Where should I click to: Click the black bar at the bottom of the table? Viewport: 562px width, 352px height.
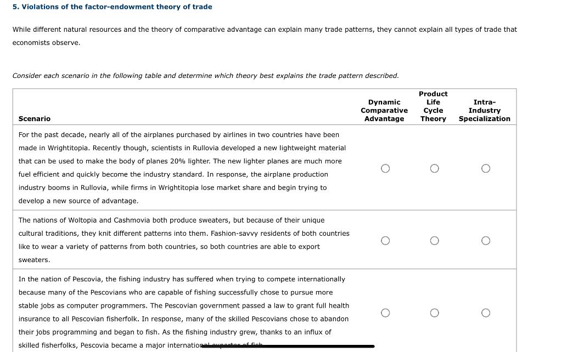tap(288, 346)
